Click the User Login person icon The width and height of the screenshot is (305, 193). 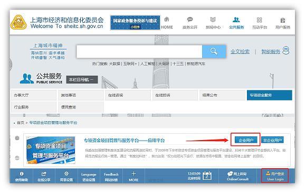point(268,173)
